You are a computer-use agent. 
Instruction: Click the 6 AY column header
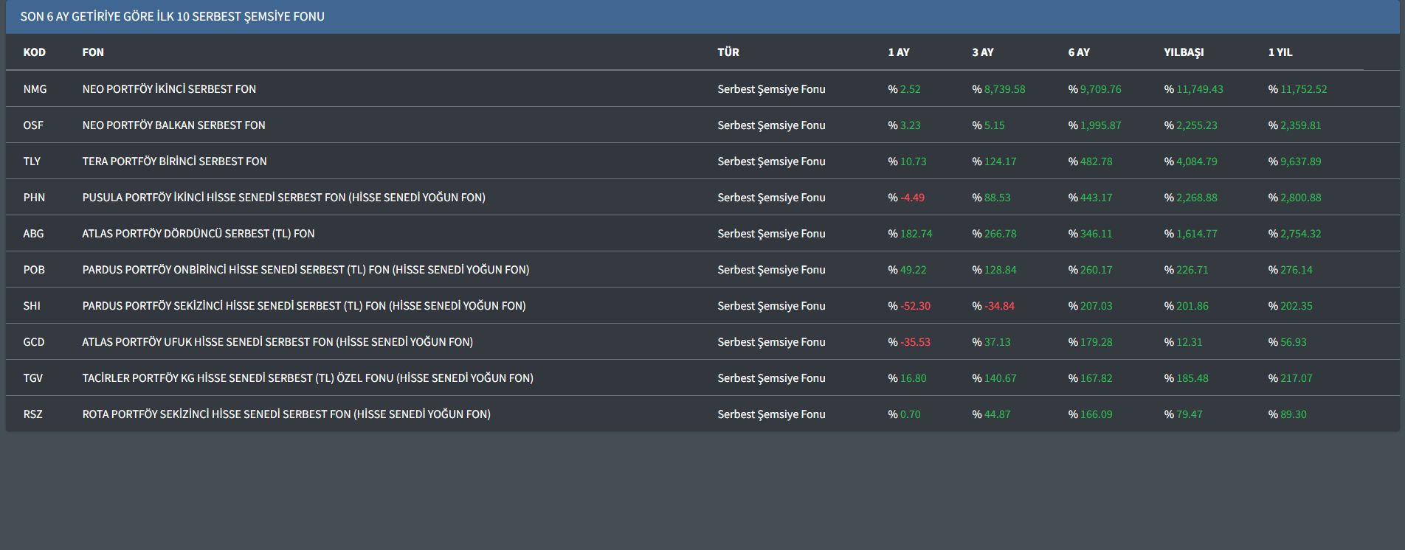click(x=1078, y=52)
